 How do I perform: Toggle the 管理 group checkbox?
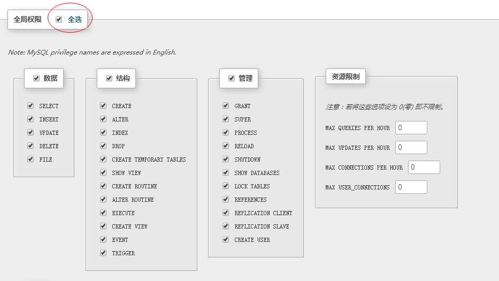pos(232,78)
